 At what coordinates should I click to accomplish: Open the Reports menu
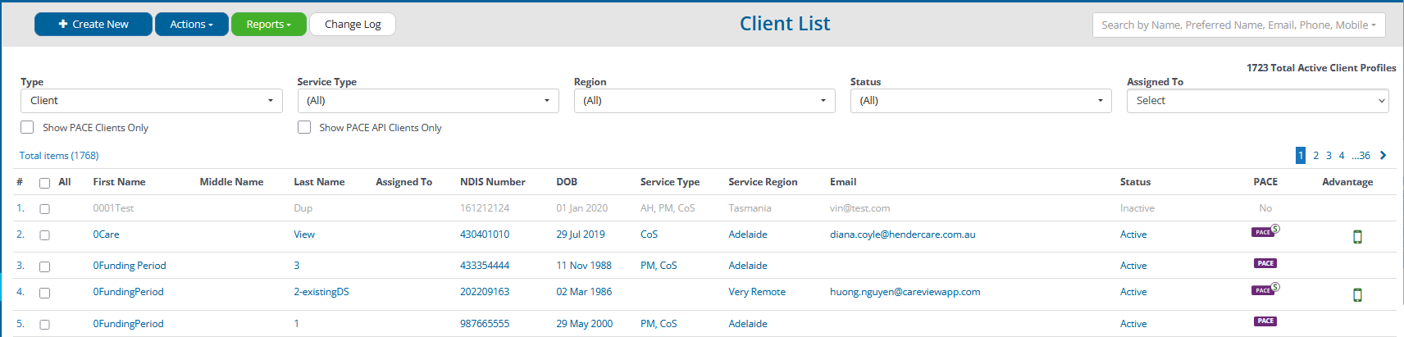coord(268,25)
